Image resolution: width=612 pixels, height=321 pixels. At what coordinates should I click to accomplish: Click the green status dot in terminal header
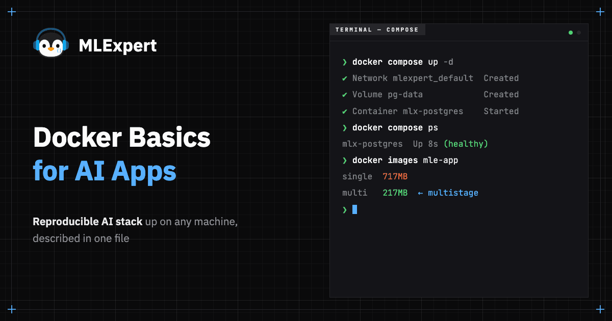coord(571,33)
